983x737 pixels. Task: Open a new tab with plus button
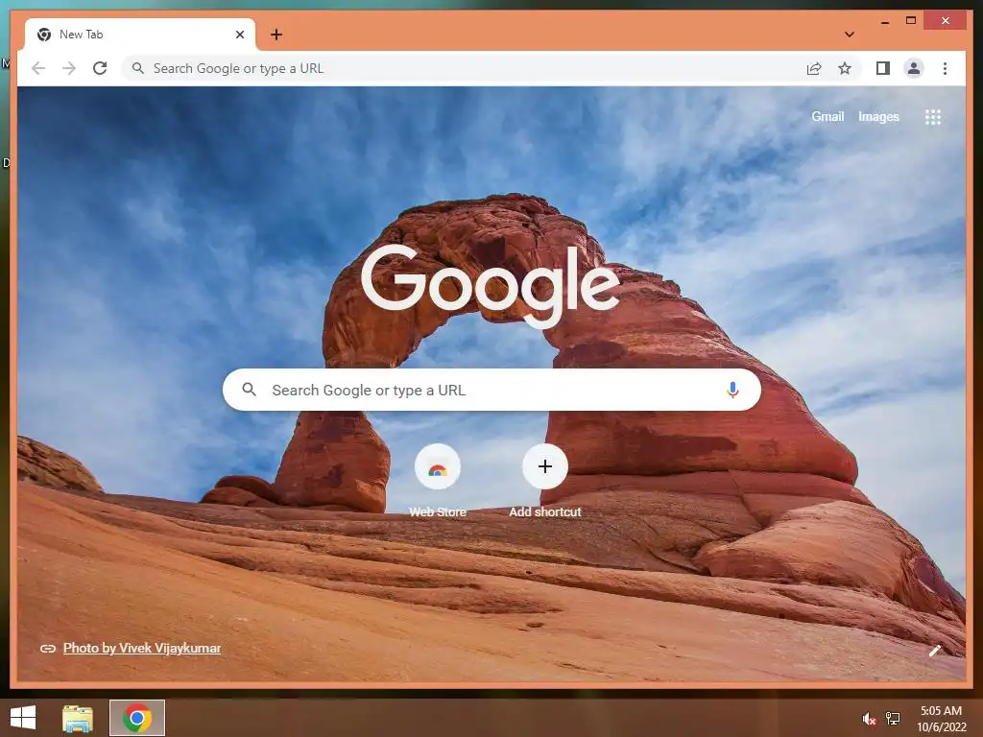click(x=276, y=35)
